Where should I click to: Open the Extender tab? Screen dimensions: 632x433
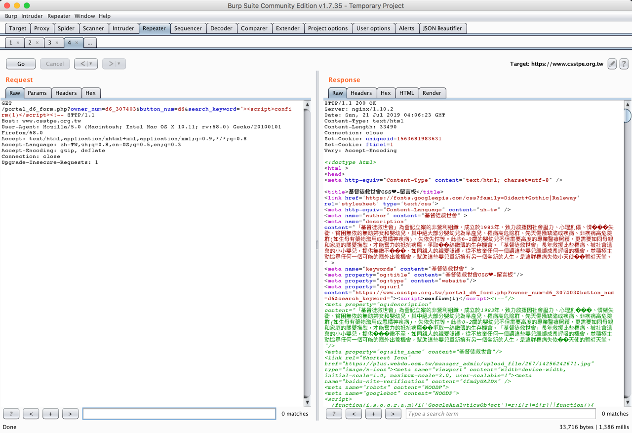point(288,28)
